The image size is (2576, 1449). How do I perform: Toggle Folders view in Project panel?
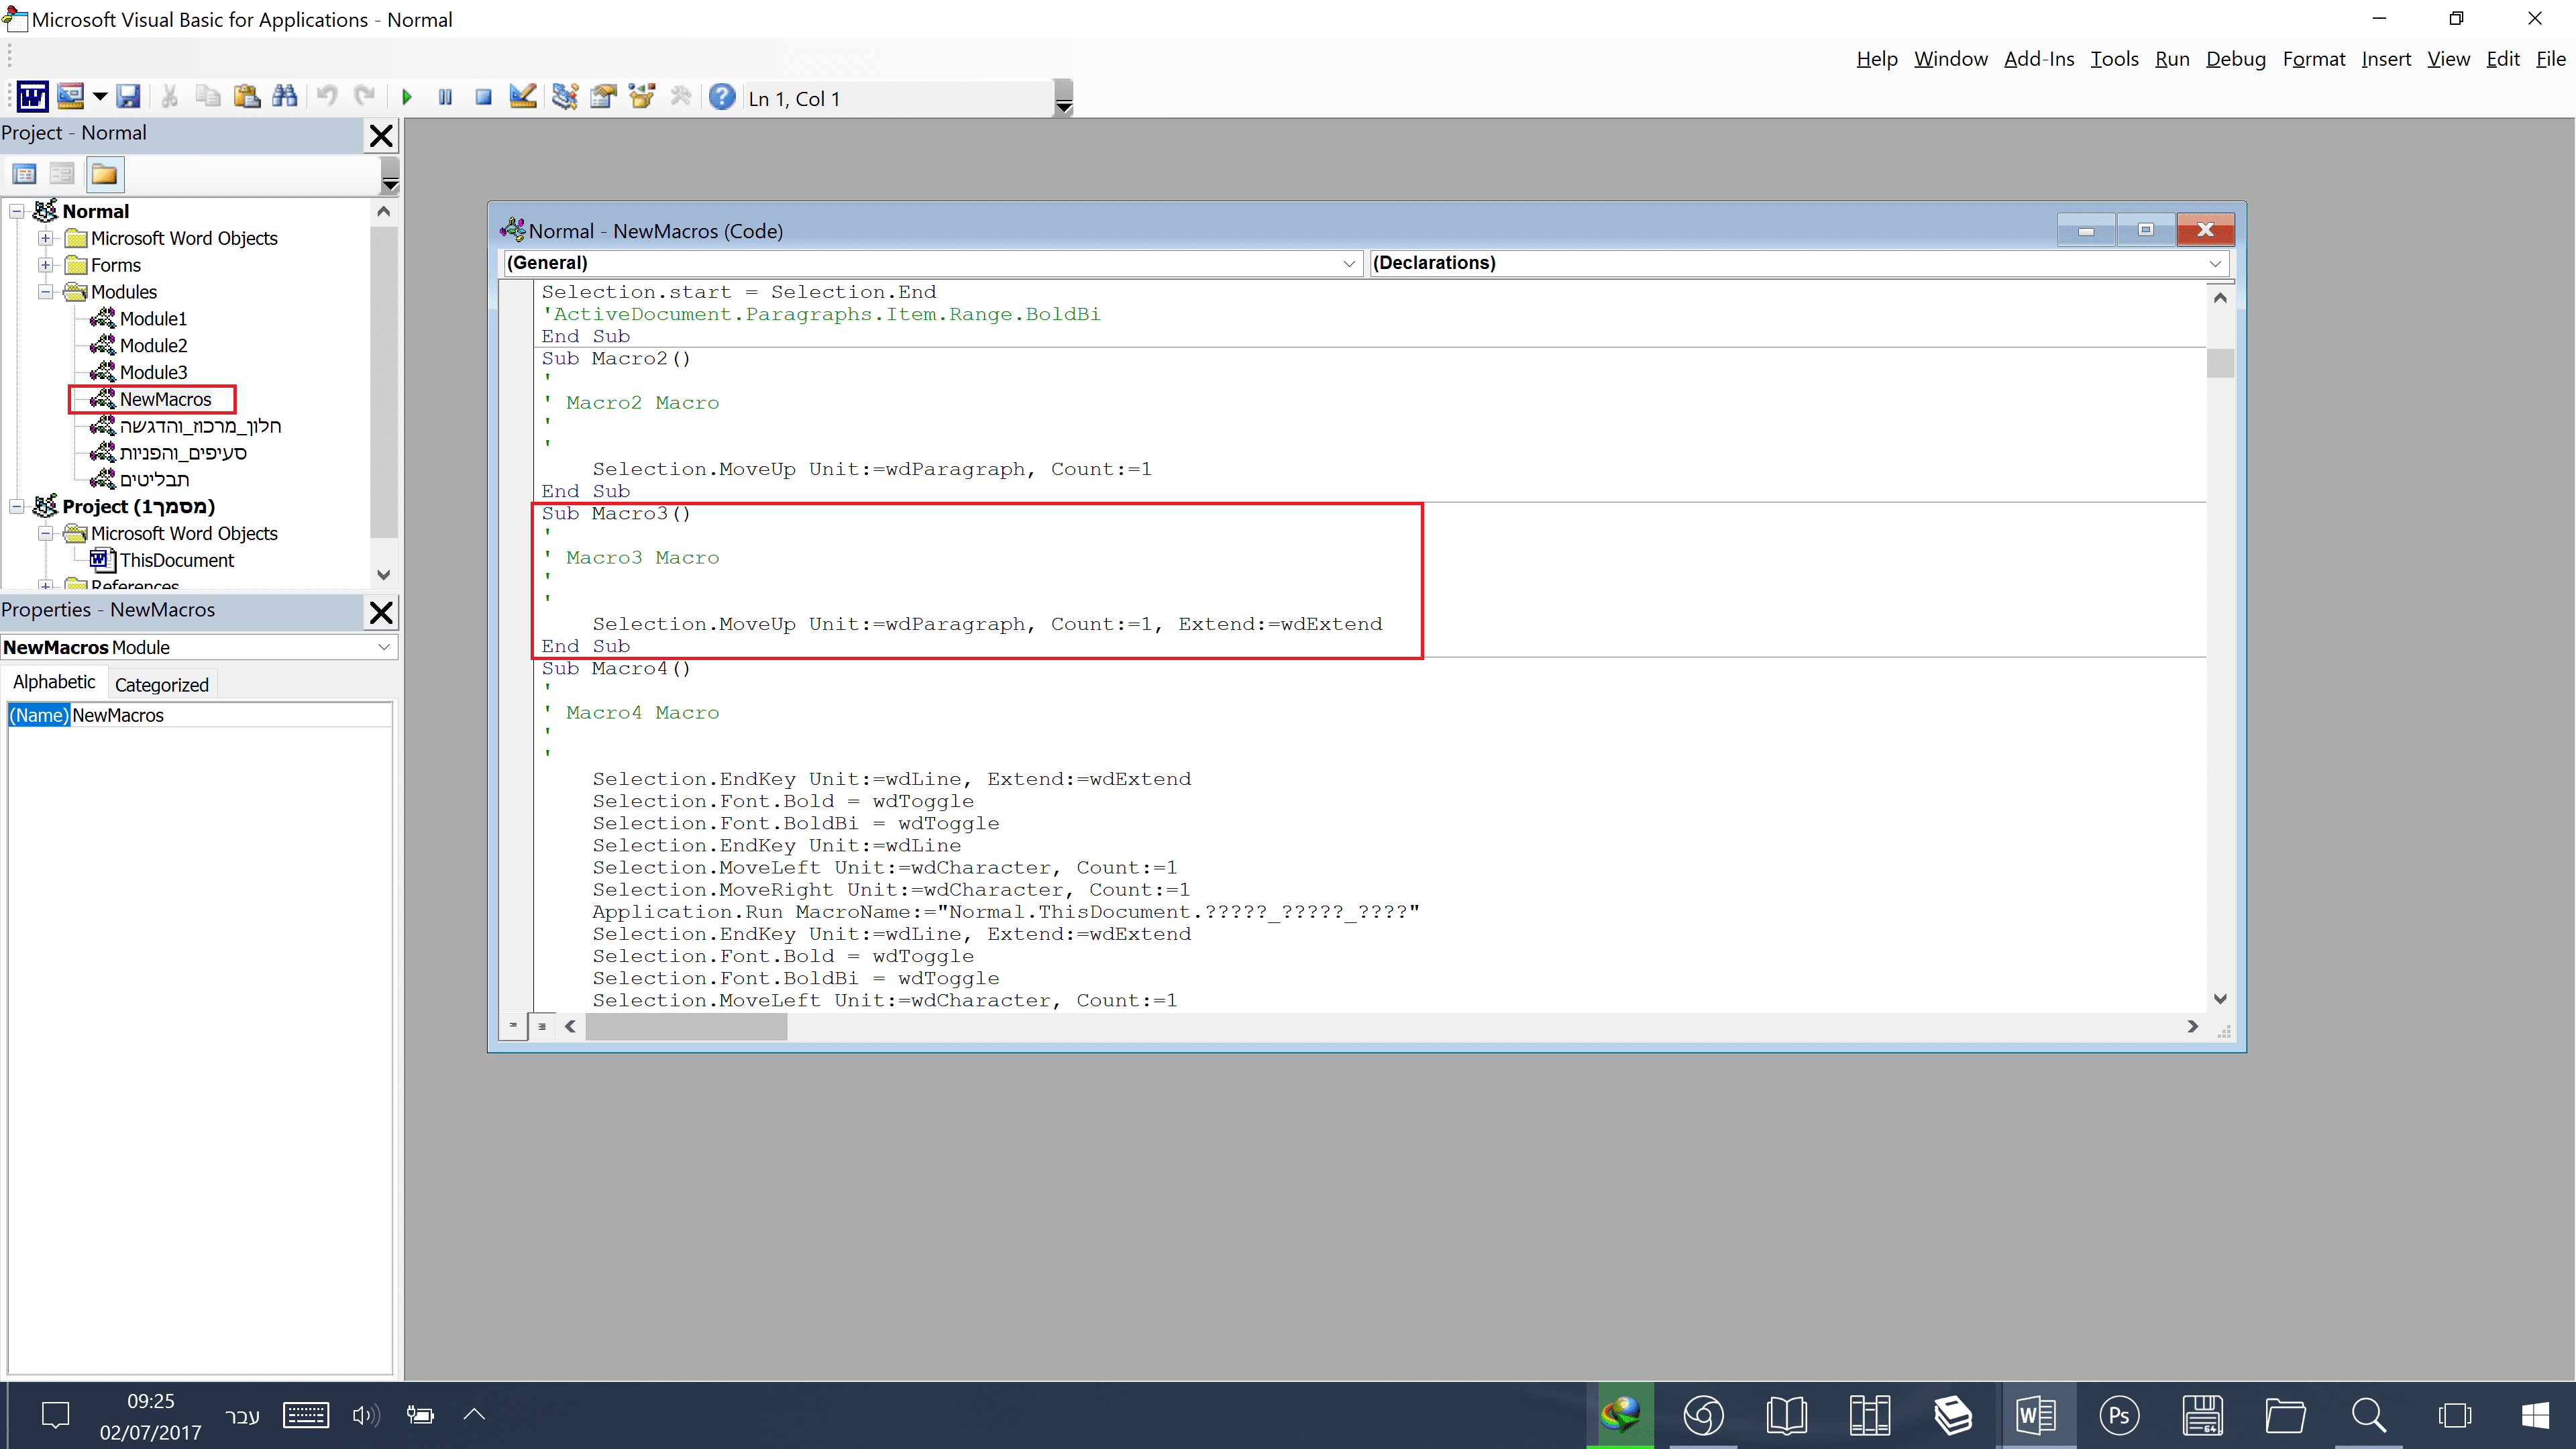coord(104,175)
